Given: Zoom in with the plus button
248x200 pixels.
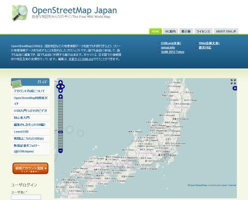Looking at the screenshot, I should tap(61, 97).
